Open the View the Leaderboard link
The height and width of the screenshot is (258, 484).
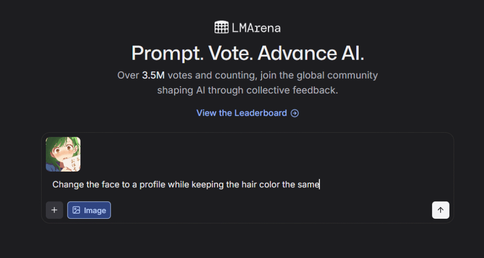point(248,113)
